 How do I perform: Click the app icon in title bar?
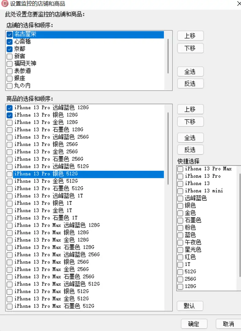(x=5, y=4)
